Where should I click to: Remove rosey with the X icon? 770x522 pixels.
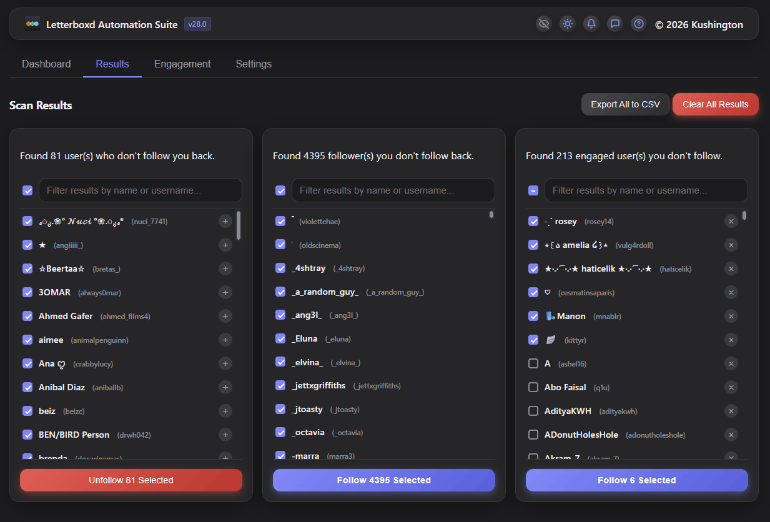coord(731,221)
